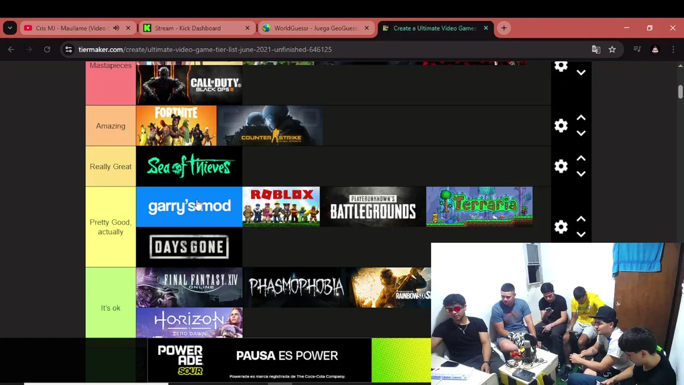The image size is (684, 385).
Task: Open settings gear for Pretty Good tier
Action: coord(561,227)
